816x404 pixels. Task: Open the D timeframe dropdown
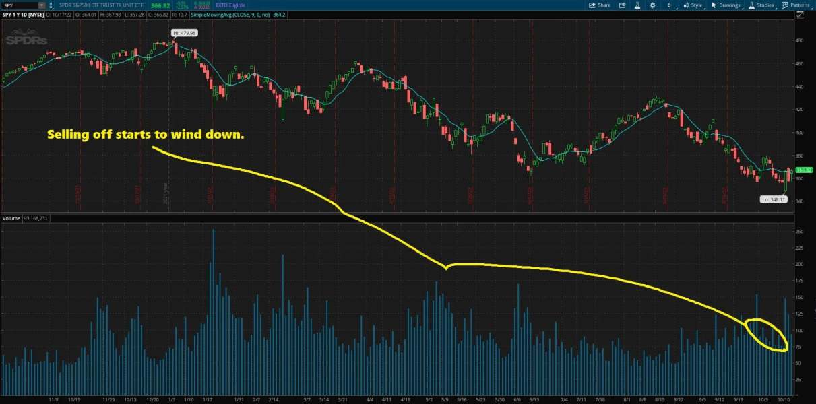(668, 5)
